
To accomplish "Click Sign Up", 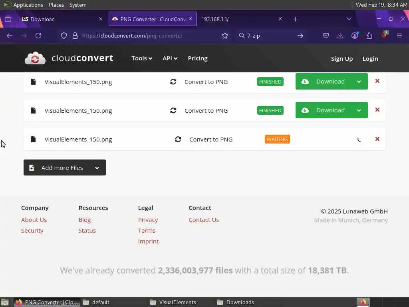I will (342, 59).
